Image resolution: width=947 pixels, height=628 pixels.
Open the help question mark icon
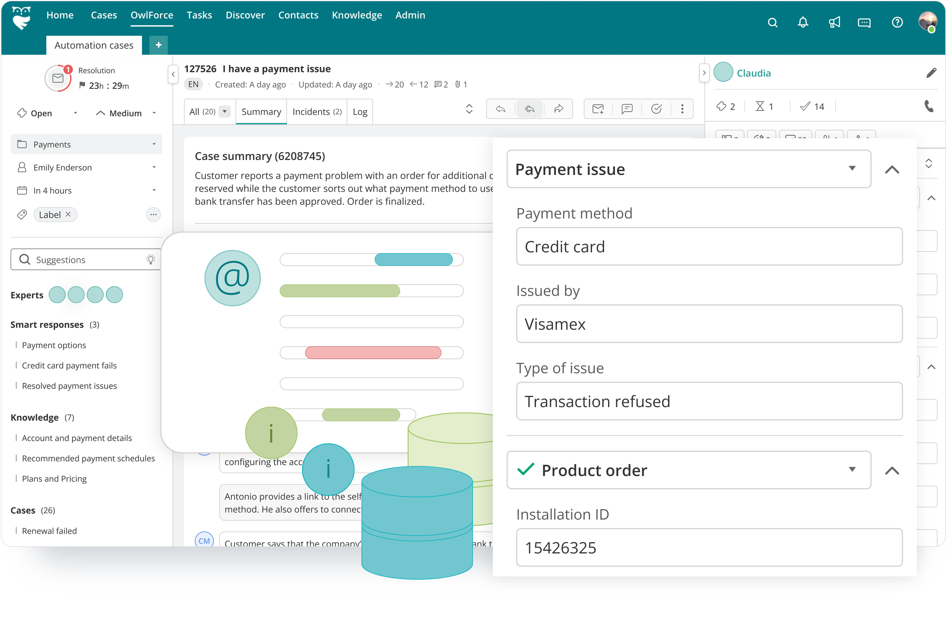coord(898,22)
